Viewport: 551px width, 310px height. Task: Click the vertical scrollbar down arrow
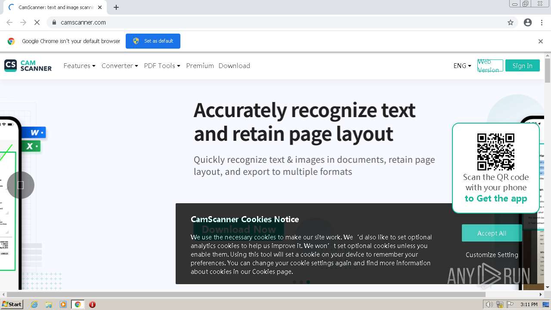pos(548,287)
